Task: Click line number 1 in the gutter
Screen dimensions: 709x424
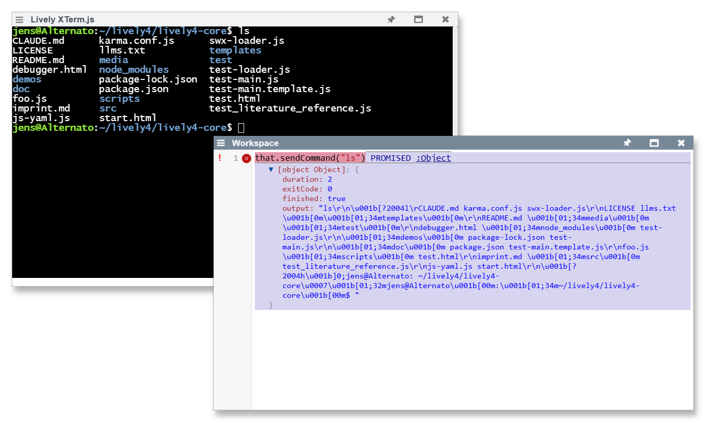Action: (x=235, y=158)
